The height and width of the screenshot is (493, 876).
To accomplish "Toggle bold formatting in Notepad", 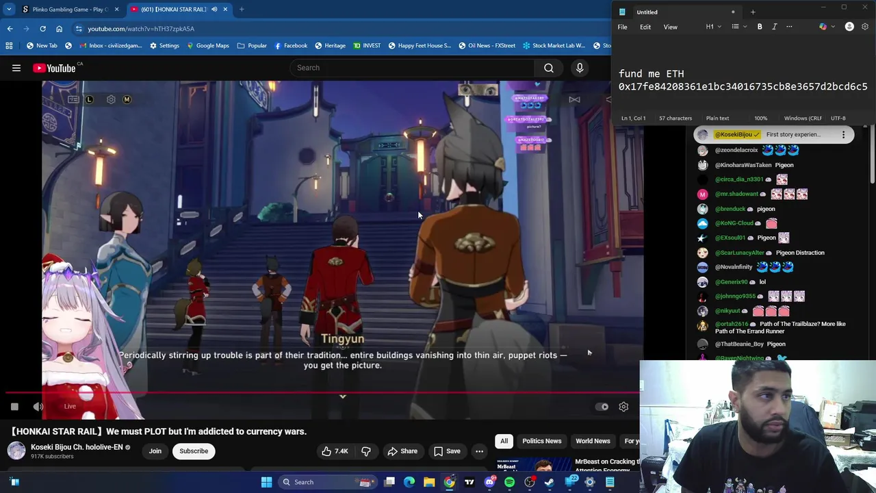I will 760,27.
